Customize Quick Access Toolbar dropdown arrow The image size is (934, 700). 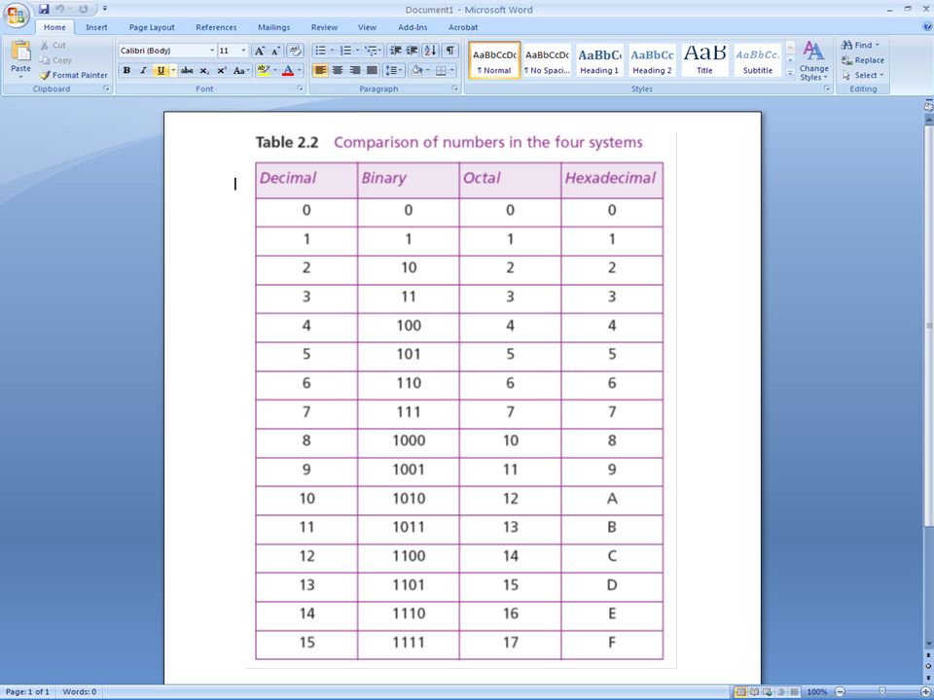[x=105, y=9]
